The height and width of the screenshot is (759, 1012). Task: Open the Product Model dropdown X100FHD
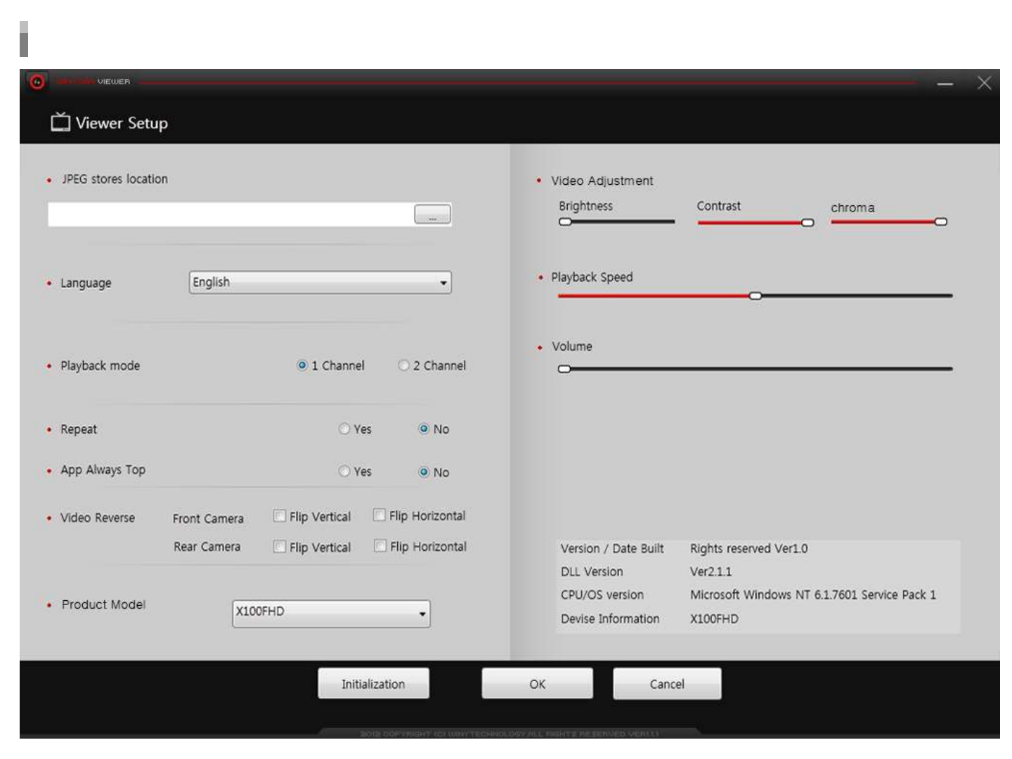click(331, 613)
